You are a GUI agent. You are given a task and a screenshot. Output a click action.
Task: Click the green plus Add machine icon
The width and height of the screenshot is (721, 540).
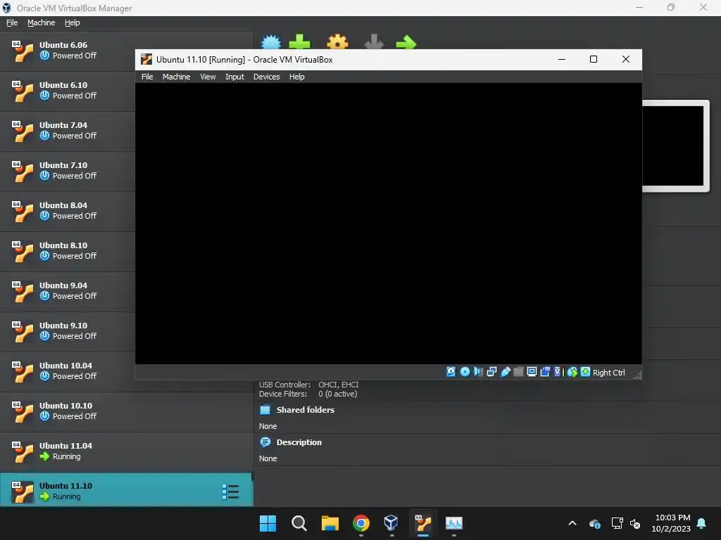(299, 41)
